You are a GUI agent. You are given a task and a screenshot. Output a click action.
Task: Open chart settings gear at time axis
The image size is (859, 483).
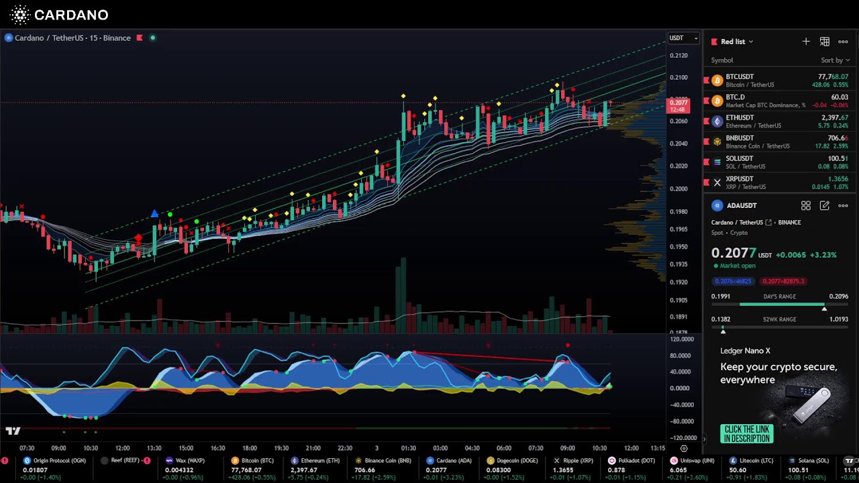tap(684, 448)
